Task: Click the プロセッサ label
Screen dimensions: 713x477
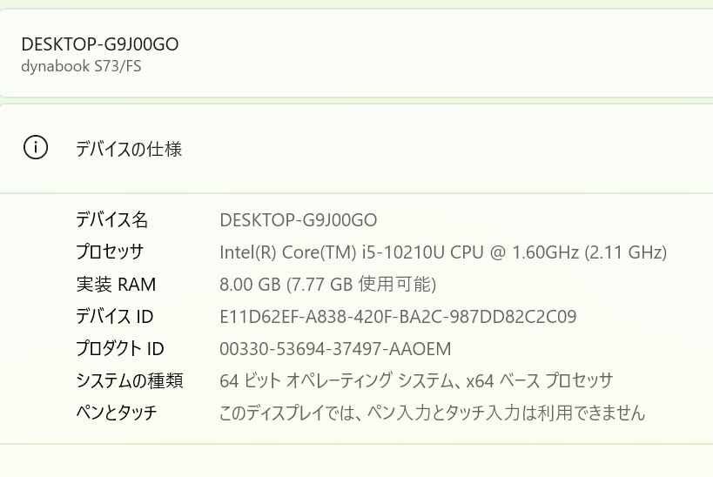Action: tap(110, 252)
